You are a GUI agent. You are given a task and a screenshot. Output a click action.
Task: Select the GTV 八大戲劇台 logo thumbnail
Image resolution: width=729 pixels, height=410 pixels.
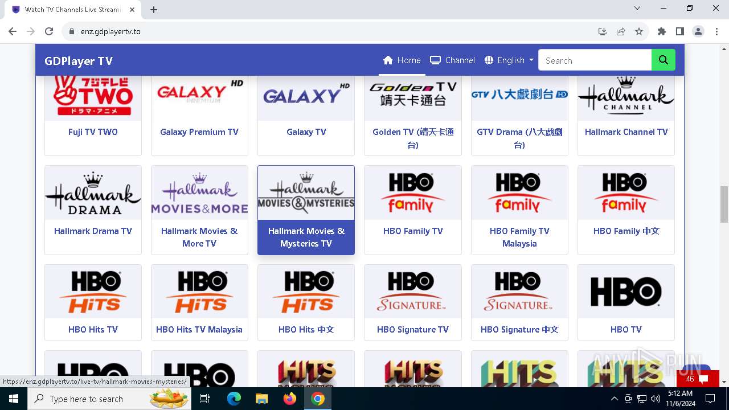[x=519, y=97]
